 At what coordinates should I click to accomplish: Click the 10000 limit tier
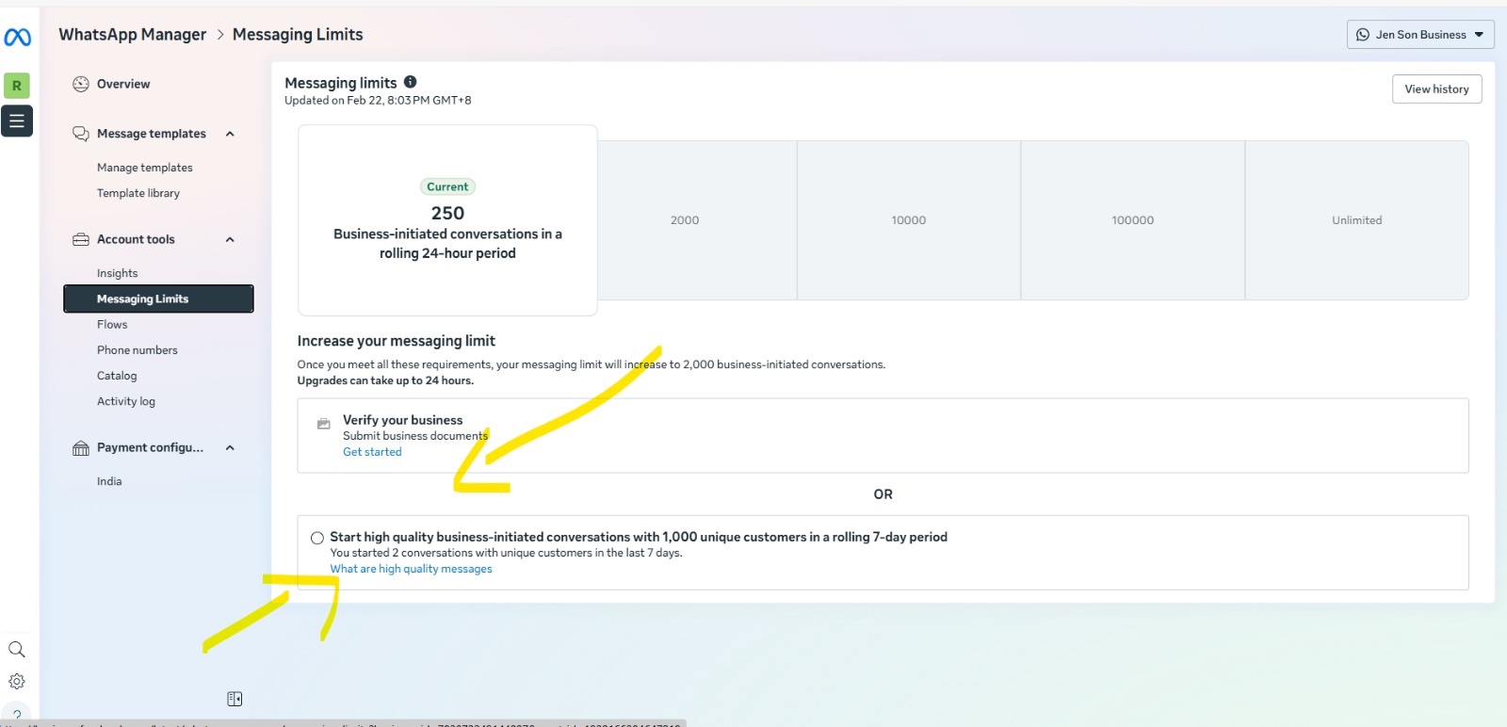pyautogui.click(x=909, y=220)
